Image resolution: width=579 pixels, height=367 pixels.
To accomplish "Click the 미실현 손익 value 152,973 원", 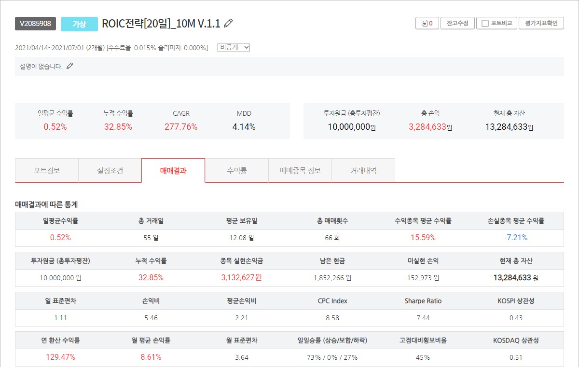I will click(423, 278).
